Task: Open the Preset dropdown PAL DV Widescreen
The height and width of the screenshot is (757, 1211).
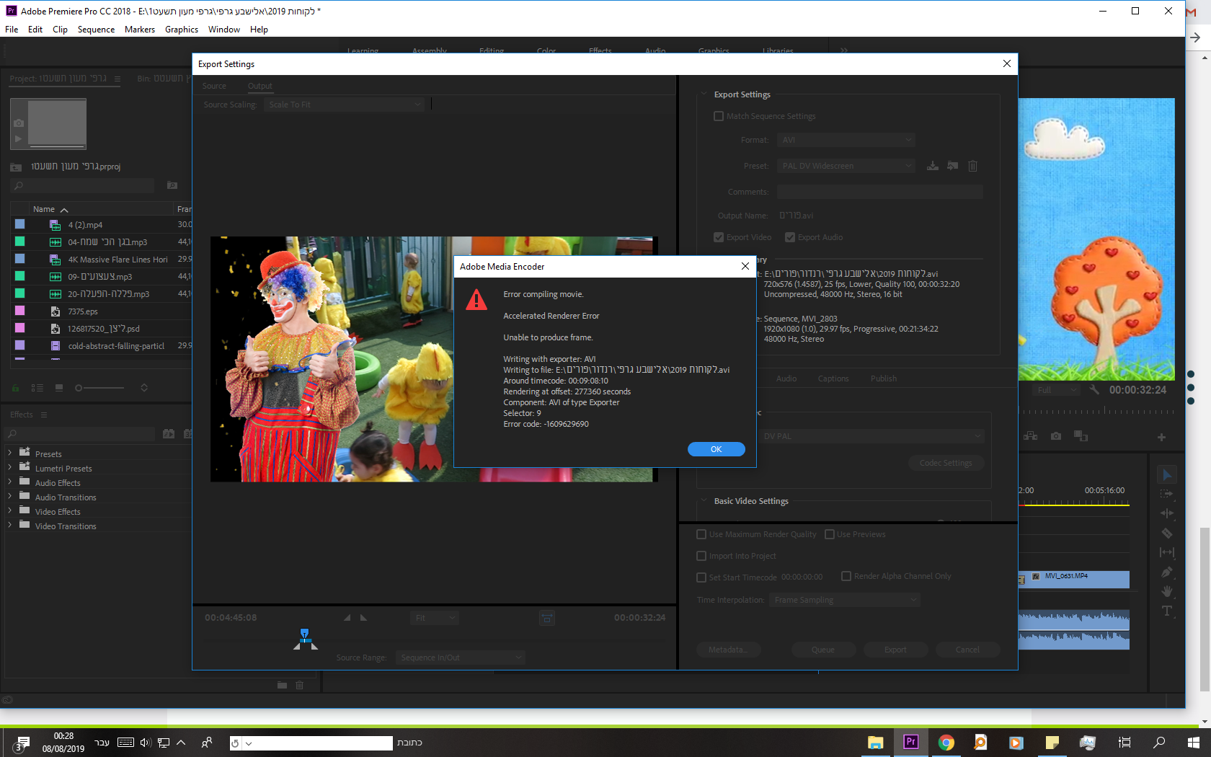Action: pos(846,166)
